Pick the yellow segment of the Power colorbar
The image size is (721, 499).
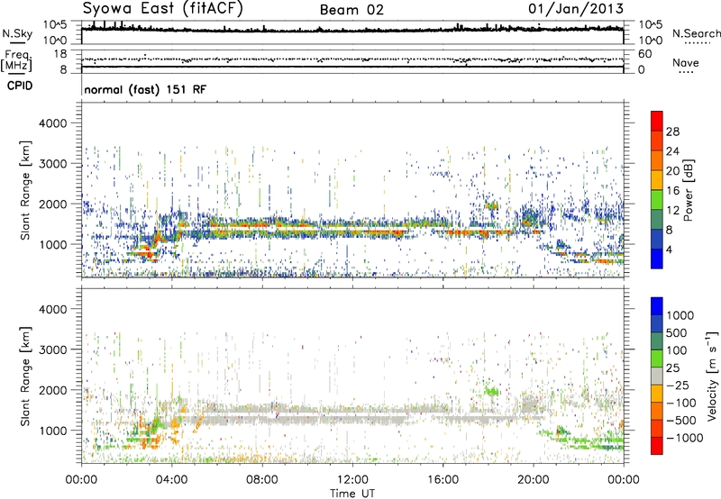(x=657, y=180)
